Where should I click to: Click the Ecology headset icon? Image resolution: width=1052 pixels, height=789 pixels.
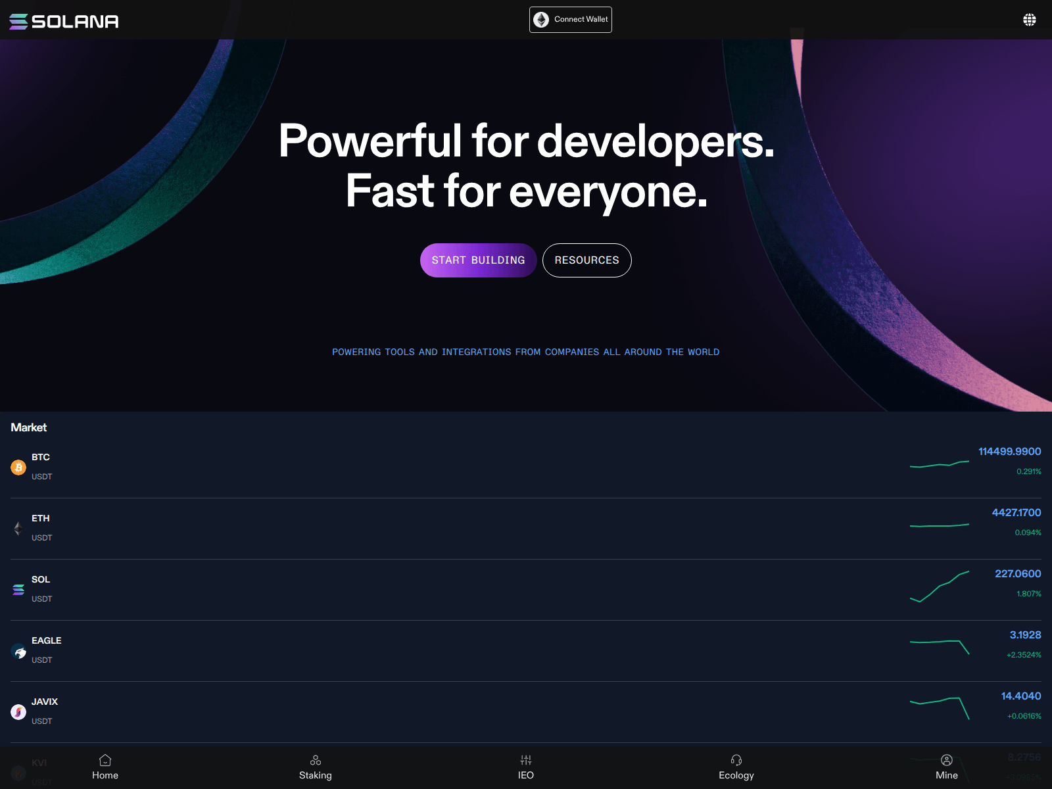coord(736,760)
